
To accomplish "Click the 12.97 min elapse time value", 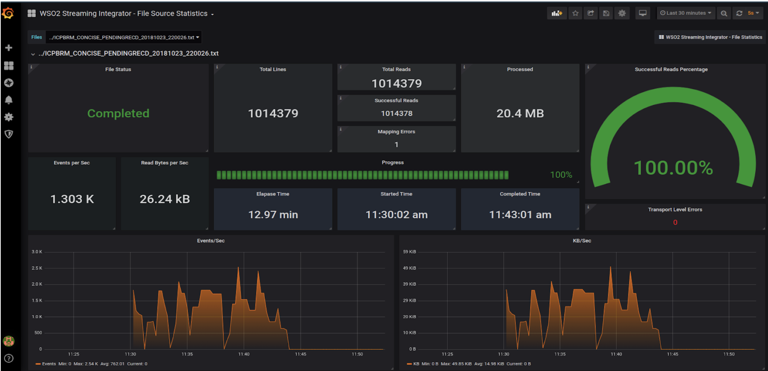I will (273, 215).
